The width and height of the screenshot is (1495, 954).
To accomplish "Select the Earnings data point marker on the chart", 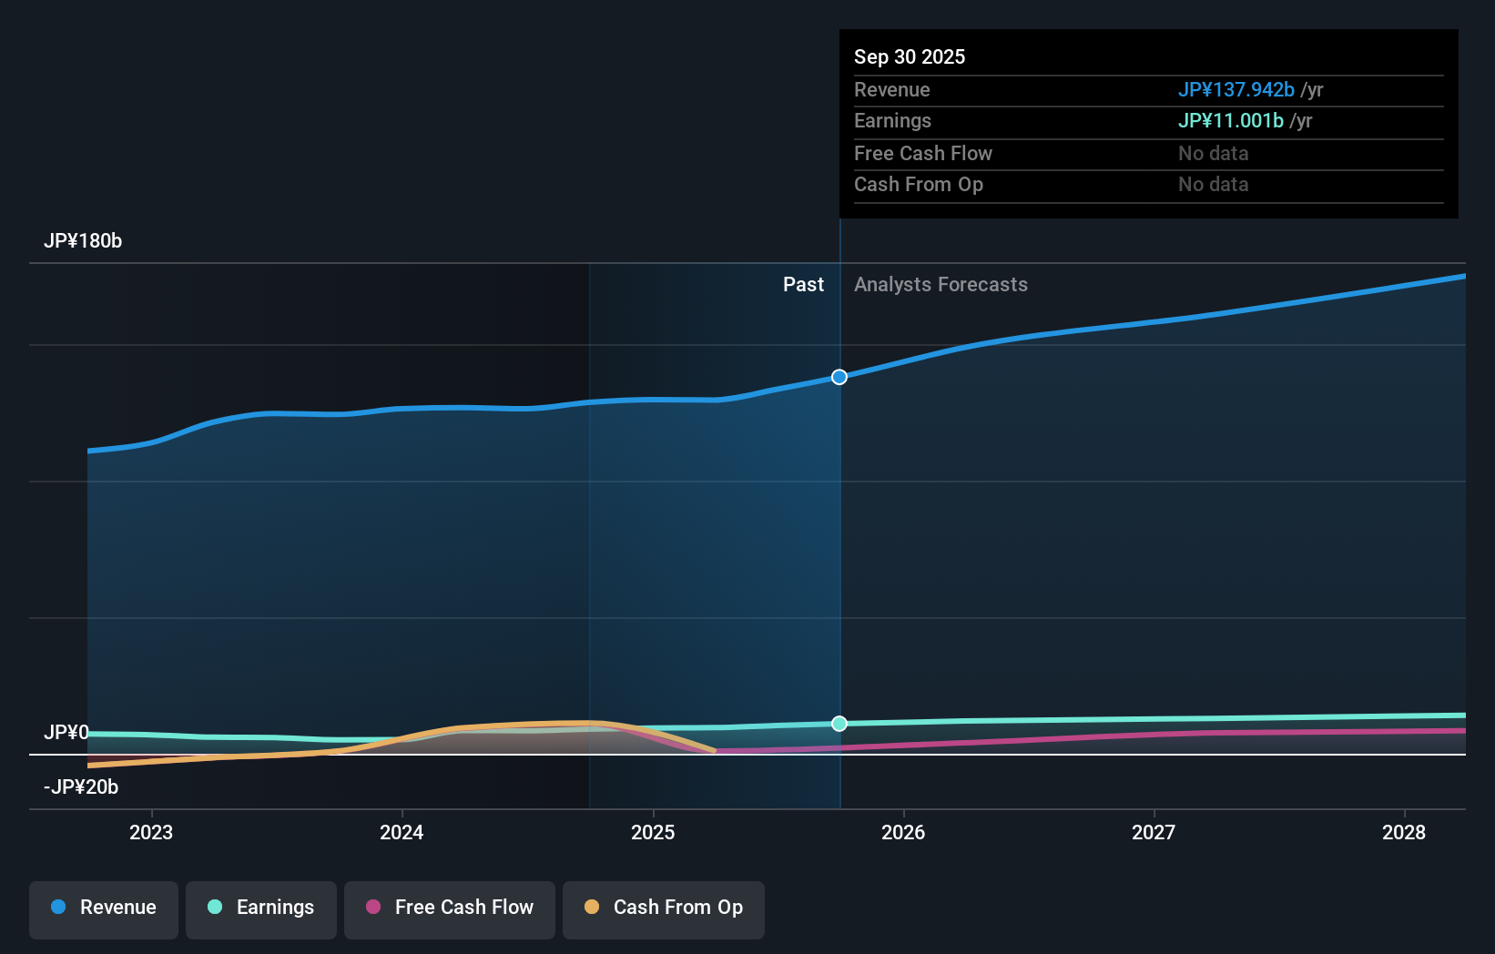I will coord(839,724).
